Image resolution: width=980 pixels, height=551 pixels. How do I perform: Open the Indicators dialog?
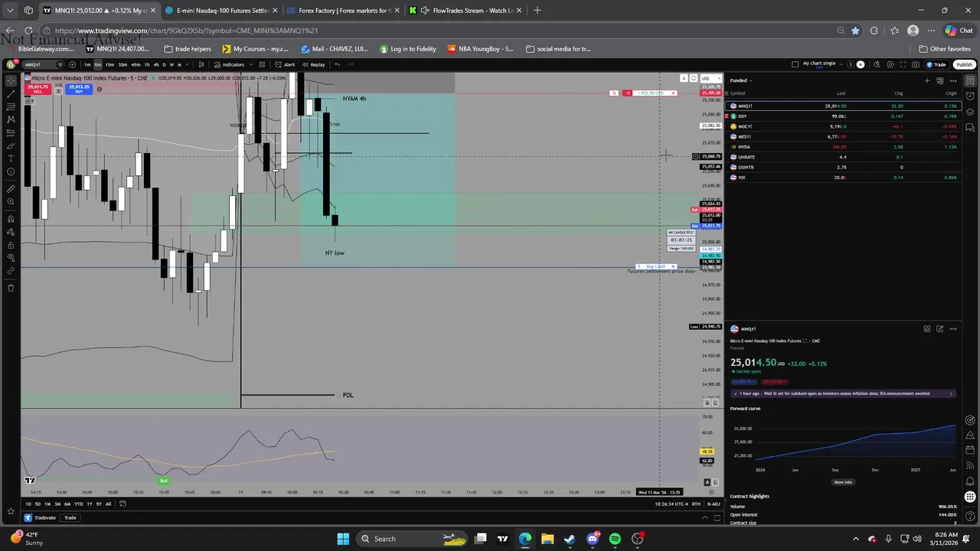pyautogui.click(x=229, y=64)
